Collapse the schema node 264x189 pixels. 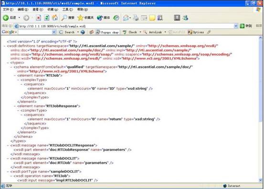[11, 67]
